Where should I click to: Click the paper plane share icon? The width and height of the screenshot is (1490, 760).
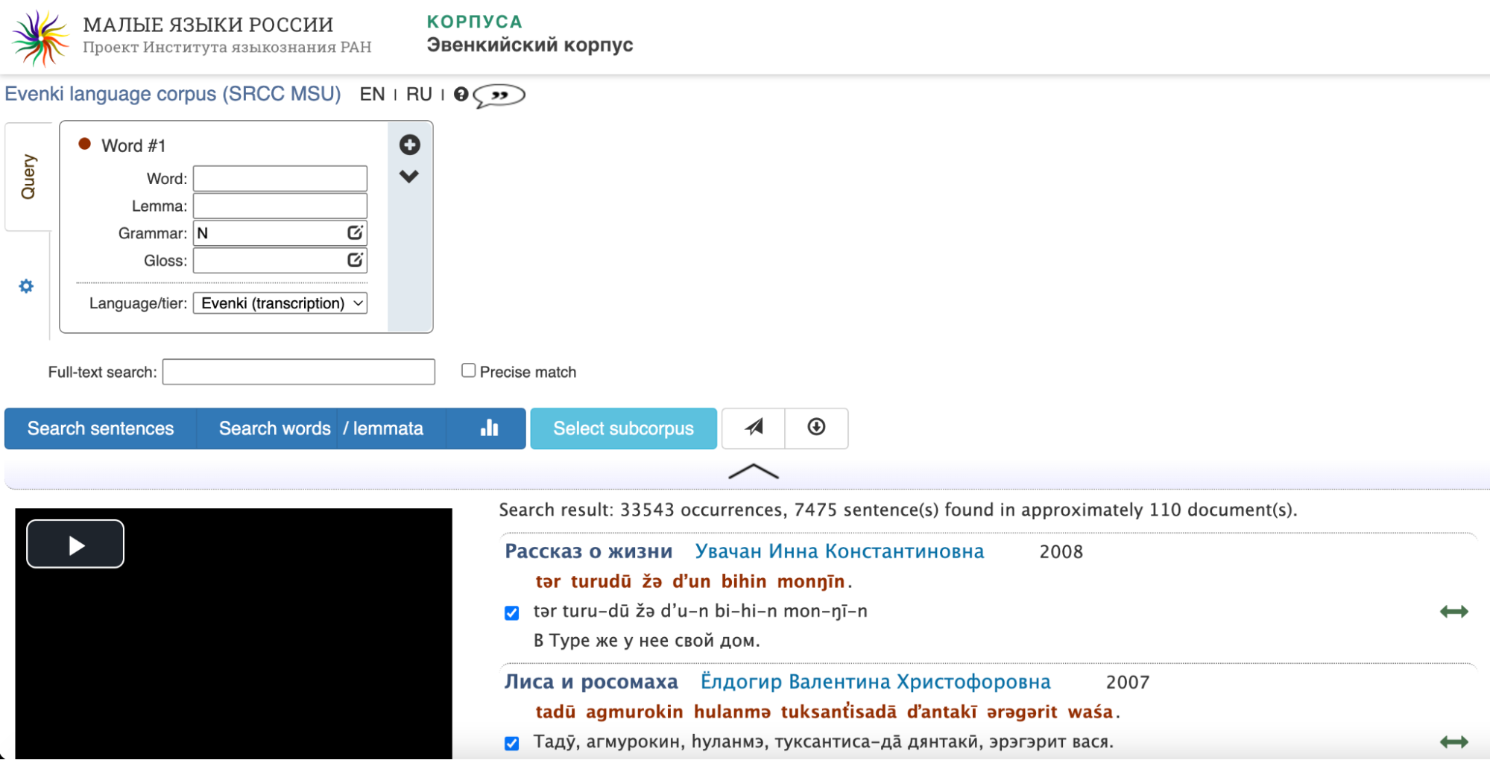pos(754,428)
